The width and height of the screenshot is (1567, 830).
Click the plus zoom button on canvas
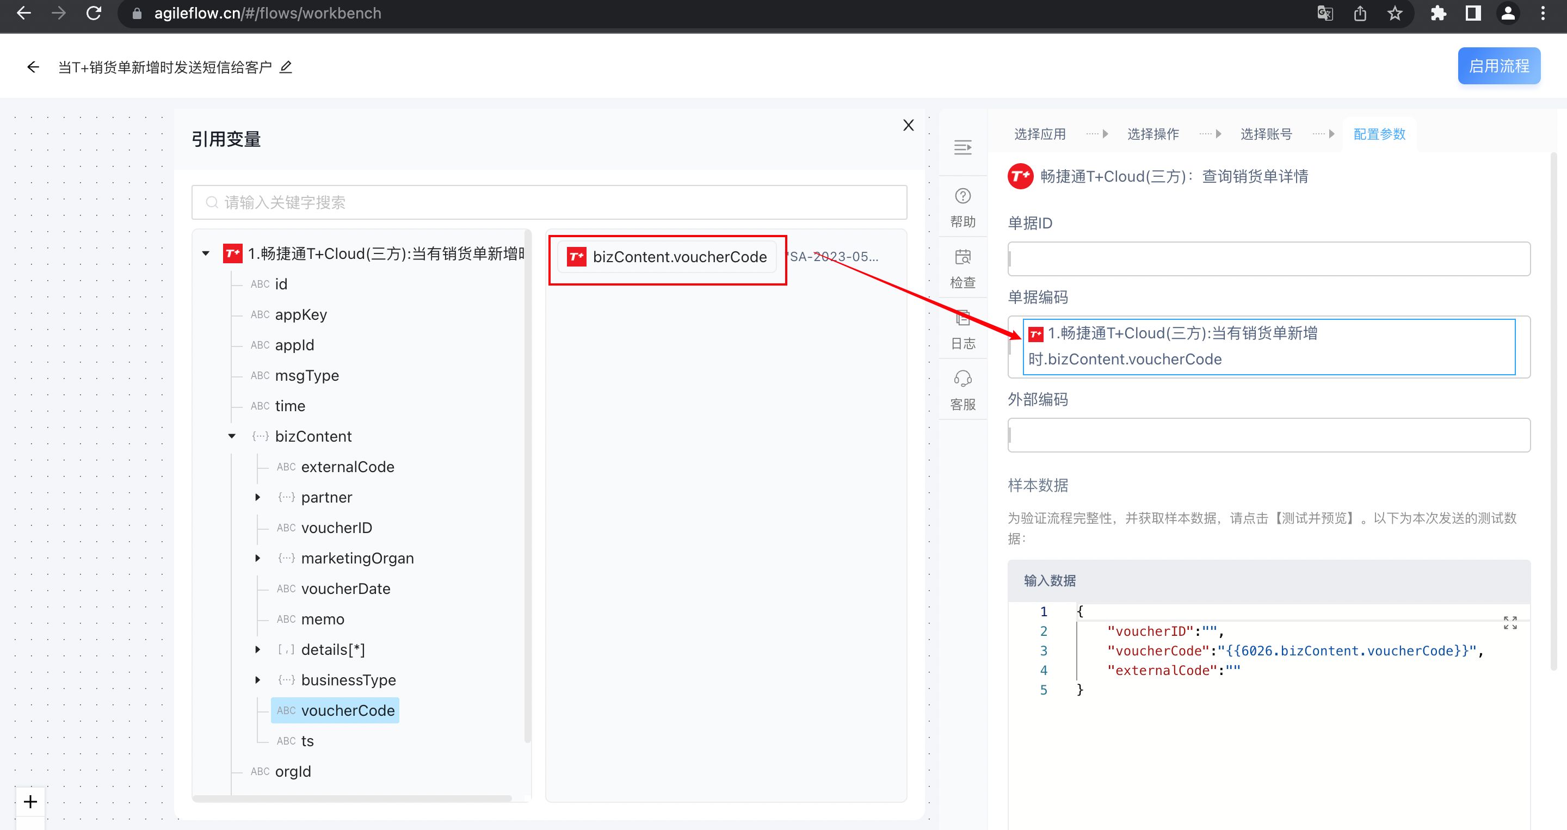(x=30, y=801)
